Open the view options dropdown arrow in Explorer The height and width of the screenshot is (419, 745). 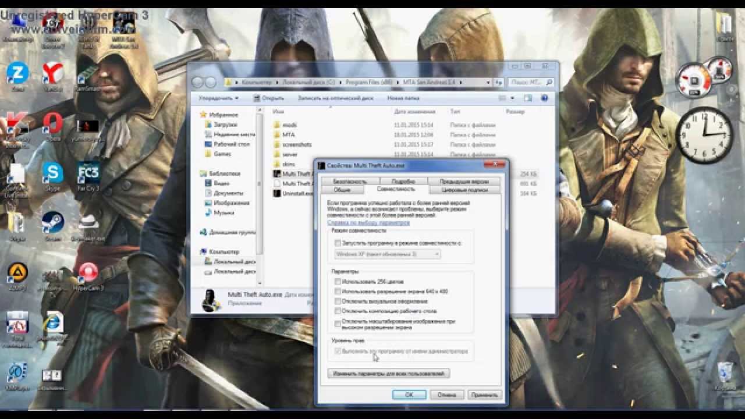click(513, 98)
